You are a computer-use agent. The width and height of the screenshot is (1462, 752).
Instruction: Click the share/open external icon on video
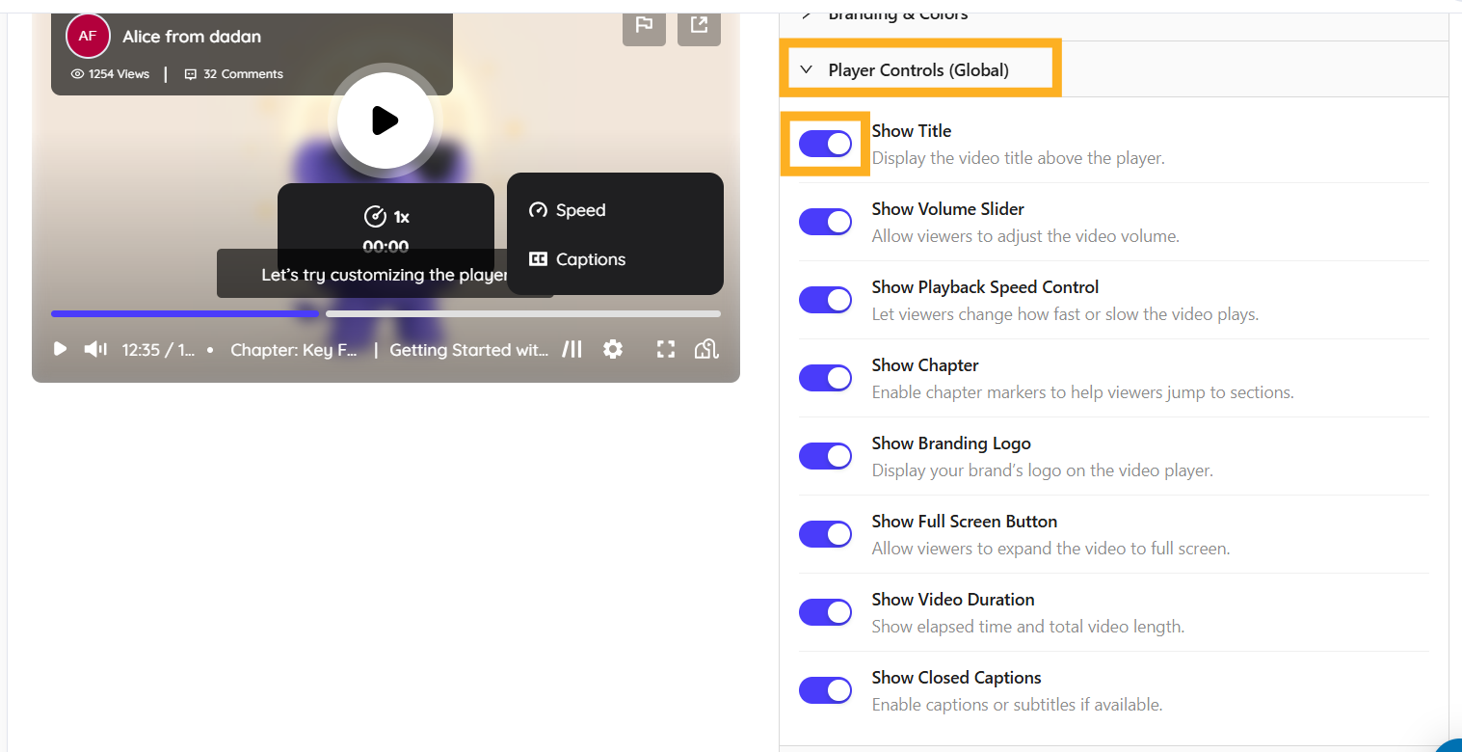[x=699, y=25]
